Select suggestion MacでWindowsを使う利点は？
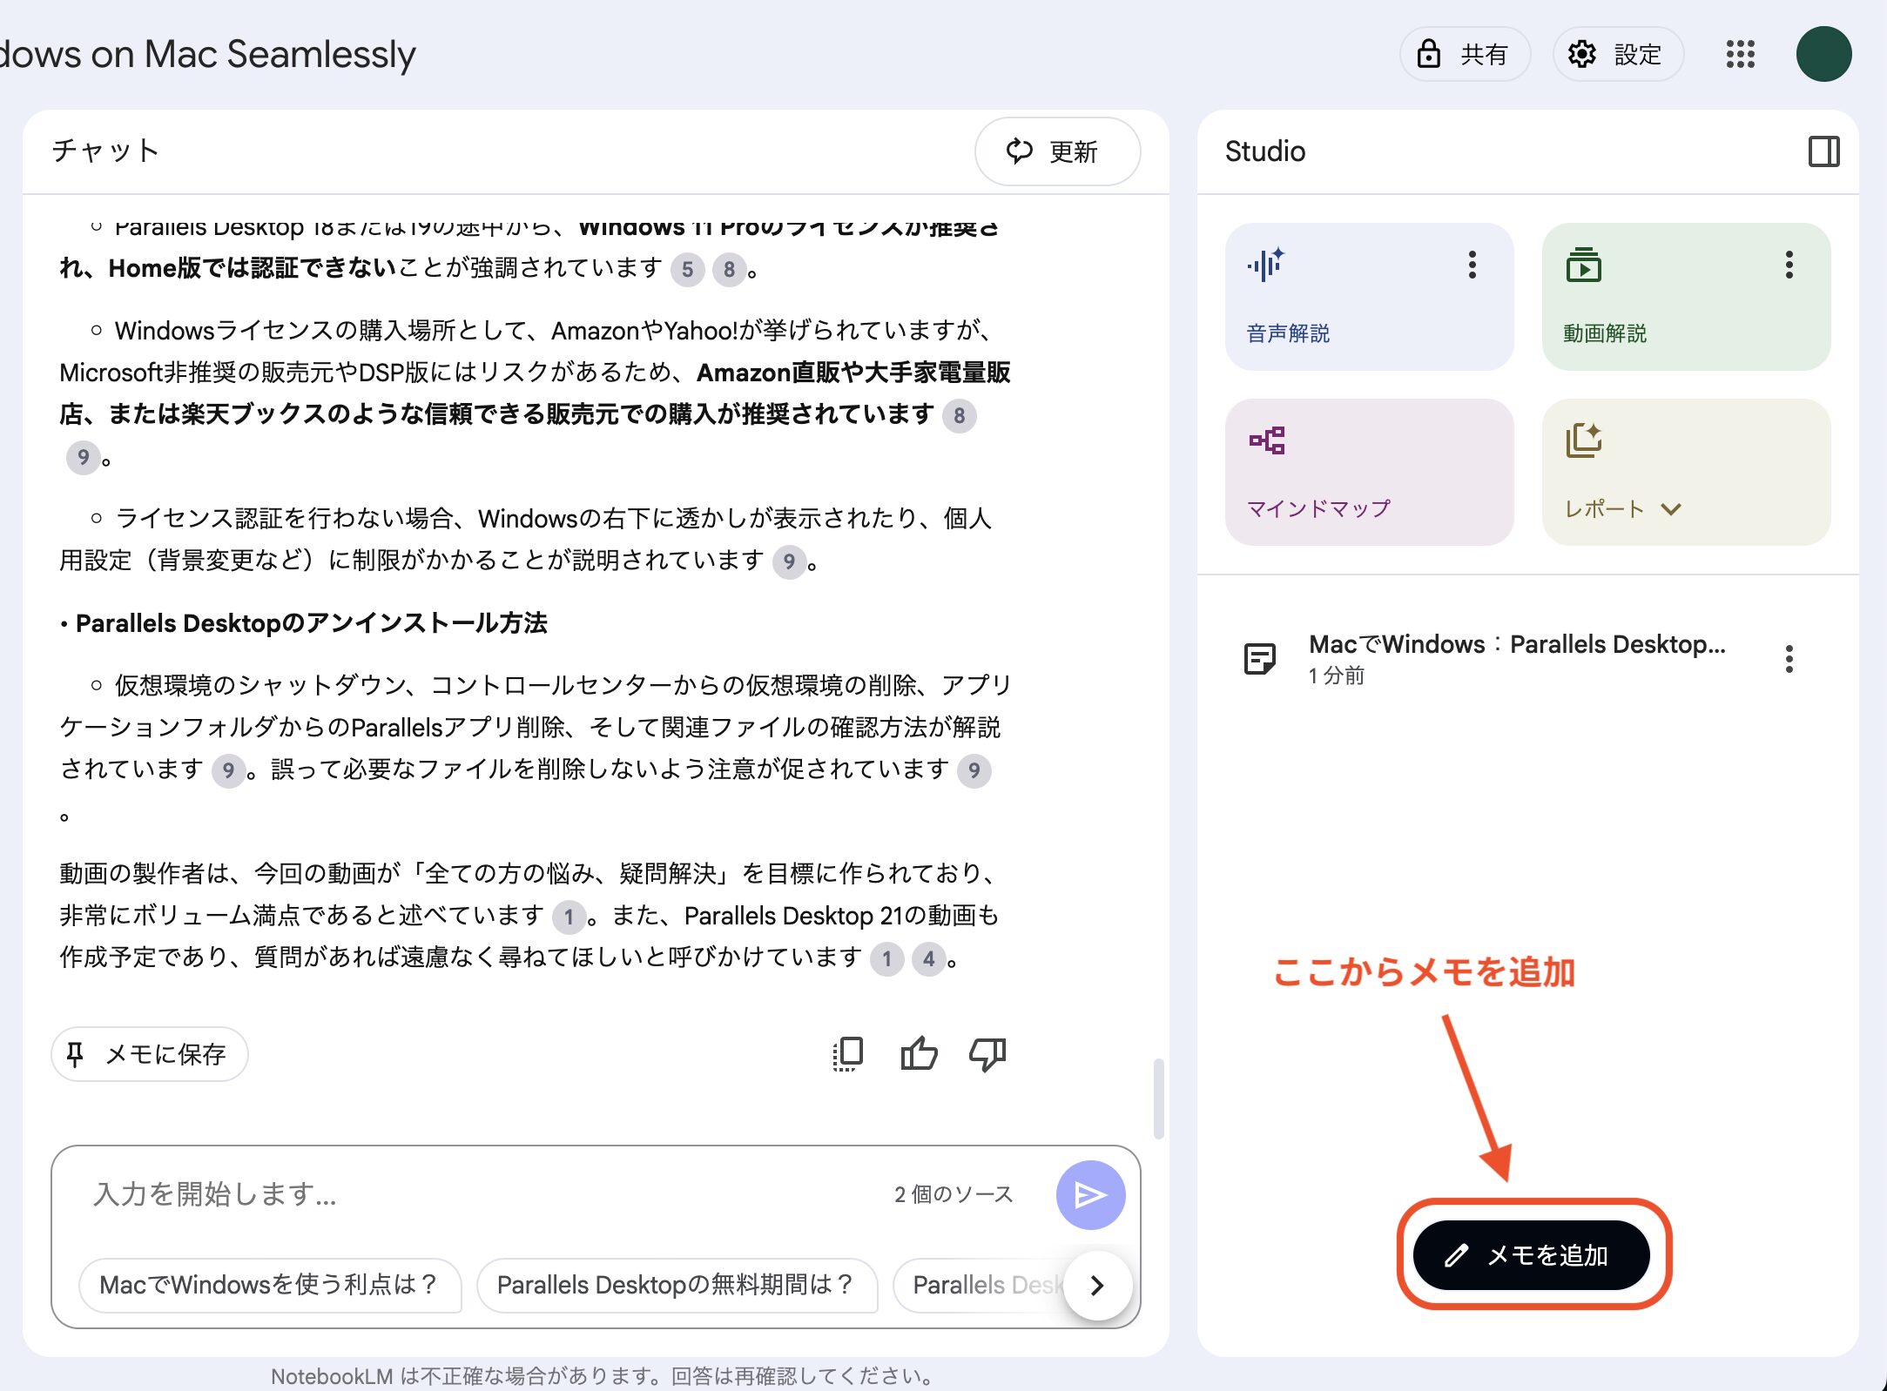This screenshot has height=1391, width=1887. point(269,1285)
